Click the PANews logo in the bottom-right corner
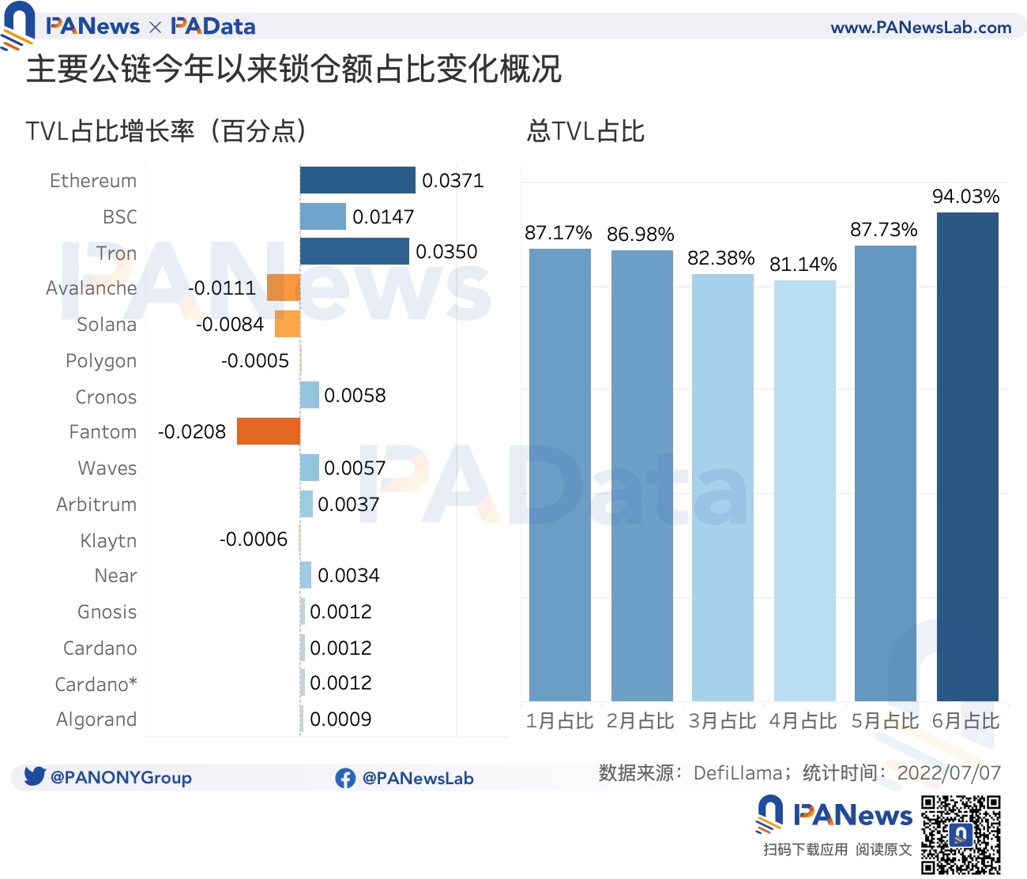Screen dimensions: 1027x879 pyautogui.click(x=834, y=813)
